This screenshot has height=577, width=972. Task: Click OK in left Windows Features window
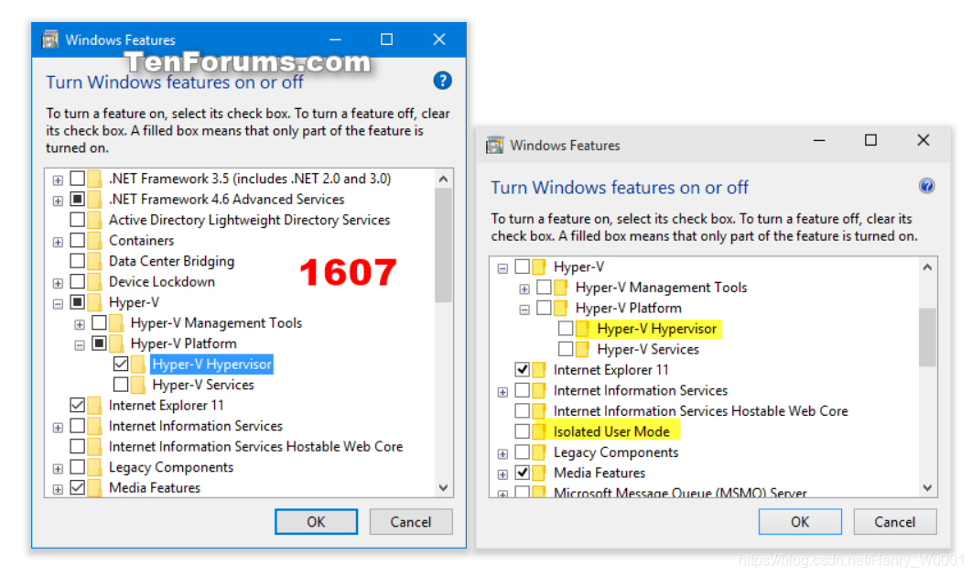point(316,522)
